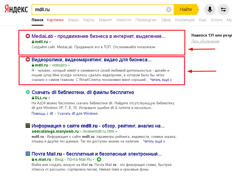Click lock icon beside e.mail.ru
Viewport: 232px width, 176px height.
point(33,160)
